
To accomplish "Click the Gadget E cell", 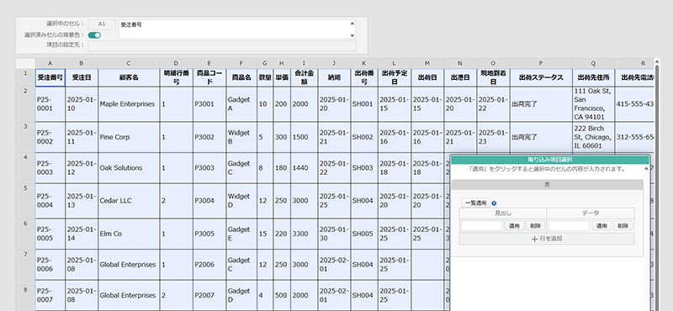I will [241, 235].
